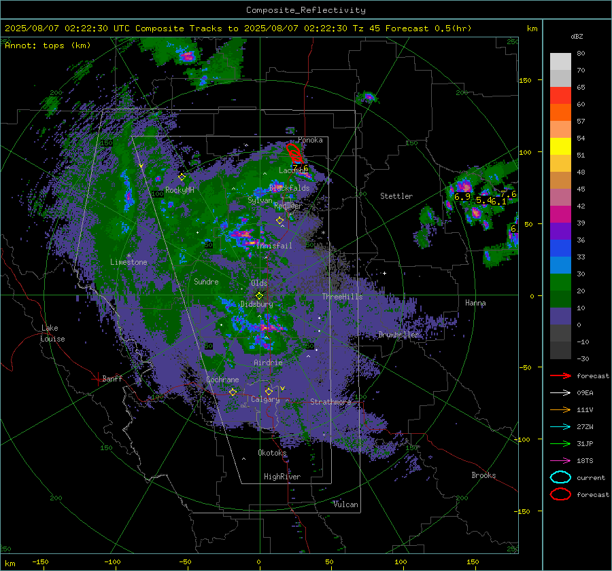
Task: Select the yellow 51 dBZ color swatch
Action: coord(560,147)
